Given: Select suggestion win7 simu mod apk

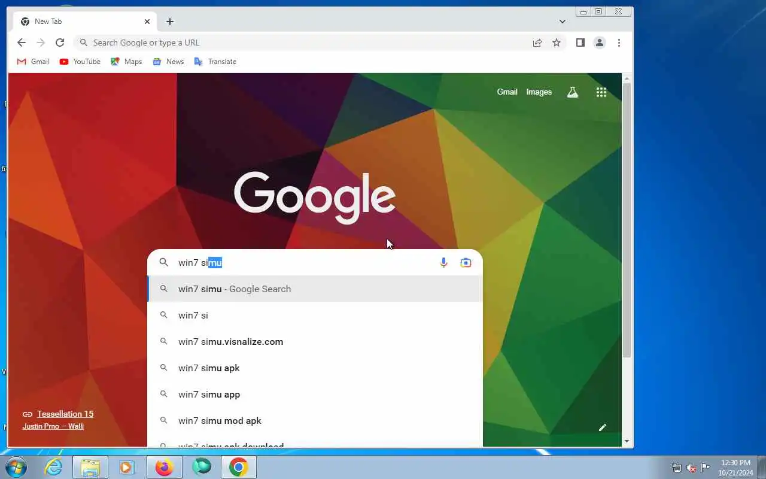Looking at the screenshot, I should pyautogui.click(x=315, y=420).
